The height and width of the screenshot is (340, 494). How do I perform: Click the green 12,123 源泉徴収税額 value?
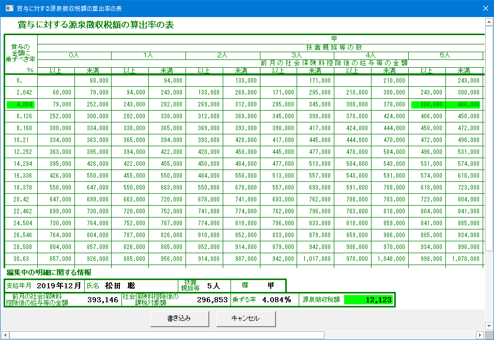click(368, 300)
